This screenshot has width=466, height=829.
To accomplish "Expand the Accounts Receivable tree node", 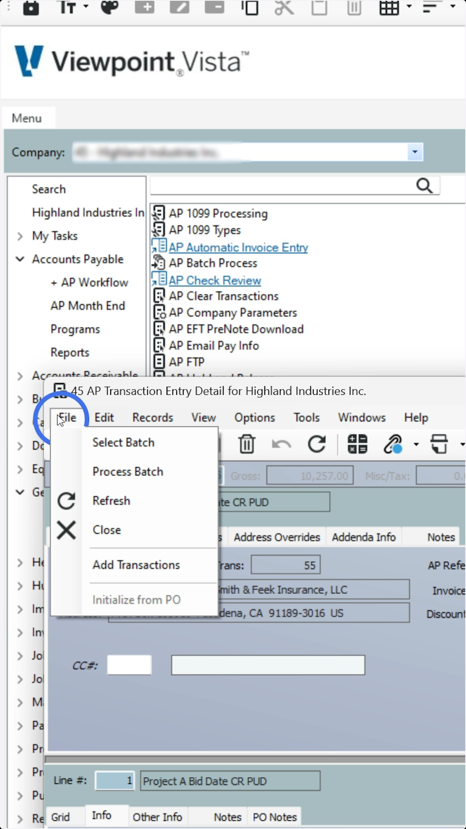I will pos(20,376).
